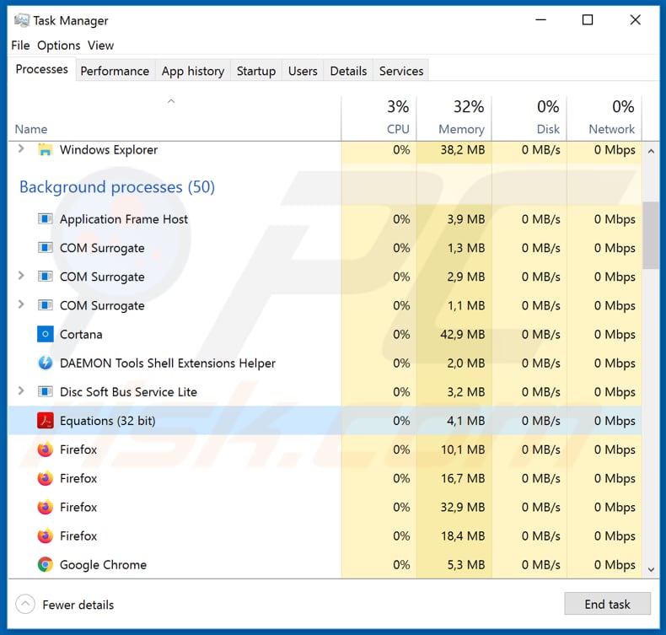The image size is (666, 635).
Task: Click the Firefox icon with 10,1 MB memory
Action: (x=45, y=449)
